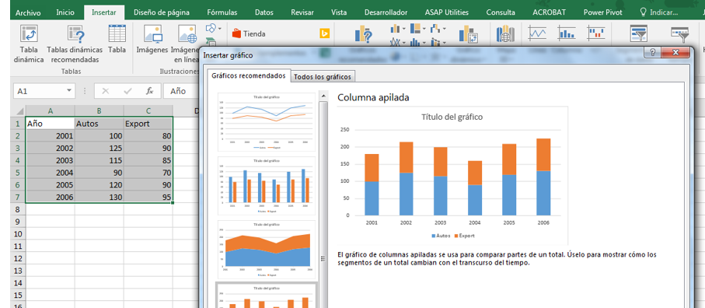Open the Name Box dropdown arrow
705x308 pixels.
click(x=69, y=91)
